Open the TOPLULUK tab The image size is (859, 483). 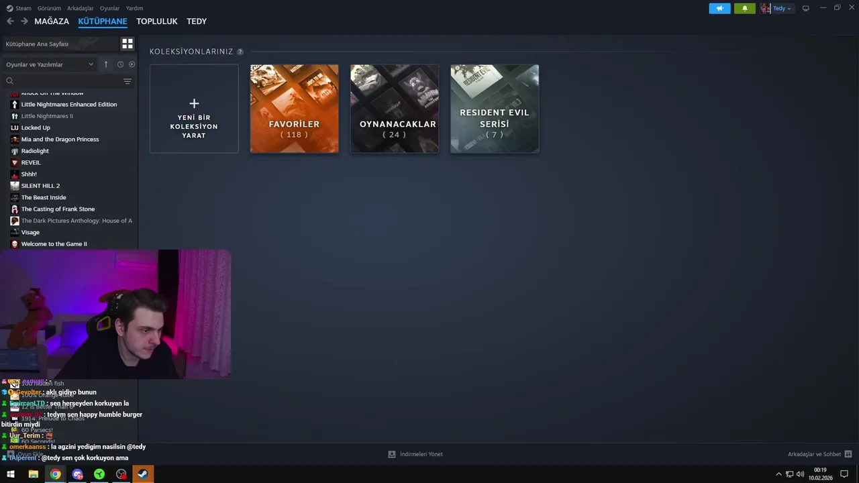(157, 21)
